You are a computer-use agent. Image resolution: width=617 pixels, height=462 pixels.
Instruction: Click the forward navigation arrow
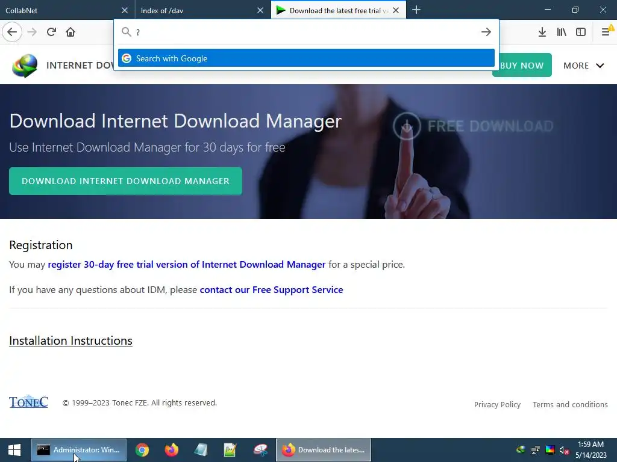coord(32,32)
